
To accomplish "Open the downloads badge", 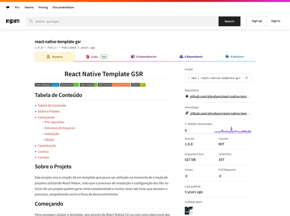I will coord(70,85).
